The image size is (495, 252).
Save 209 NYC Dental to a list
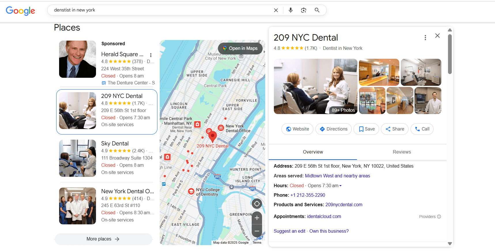click(x=366, y=129)
